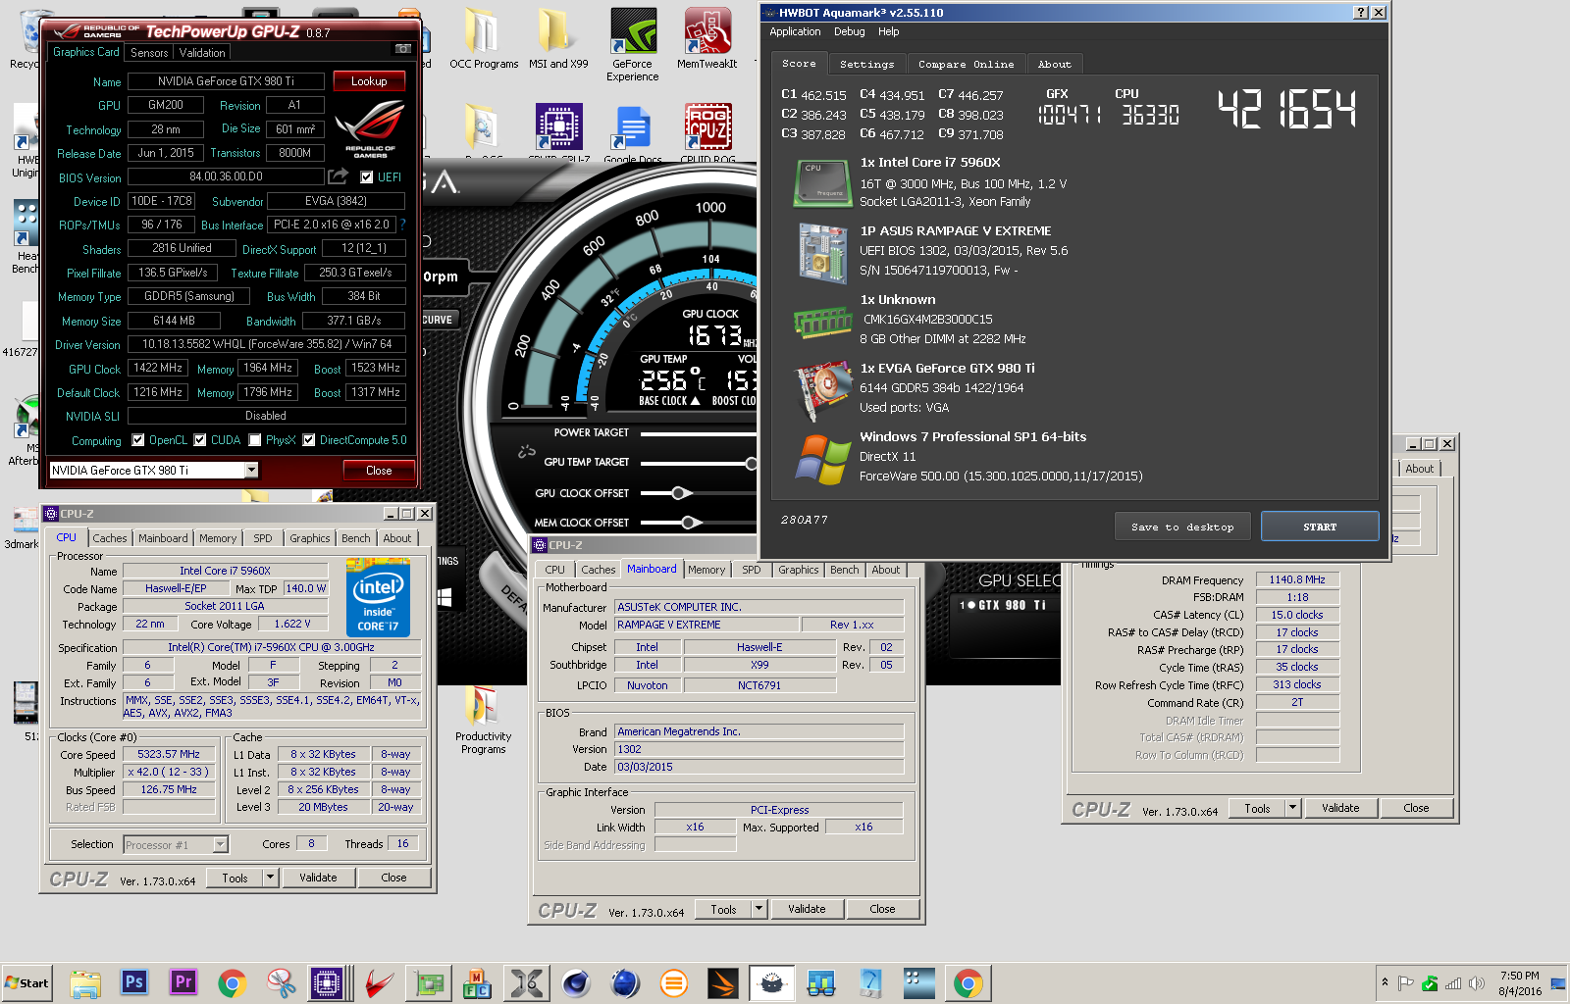Expand Tools arrow in the Mainboard CPU-Z window

point(759,909)
